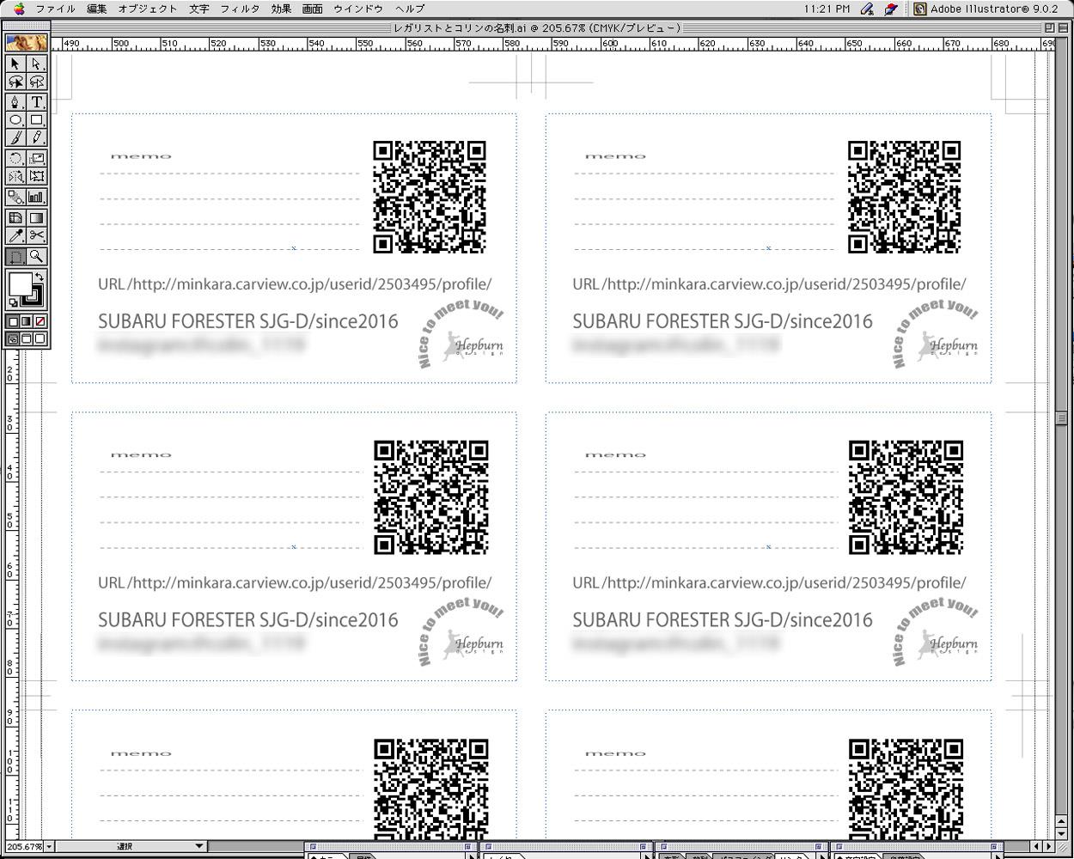Activate the Scale tool
The height and width of the screenshot is (859, 1074).
[x=37, y=158]
